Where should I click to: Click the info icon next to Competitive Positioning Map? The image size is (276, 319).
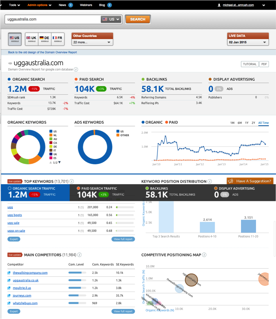click(204, 255)
